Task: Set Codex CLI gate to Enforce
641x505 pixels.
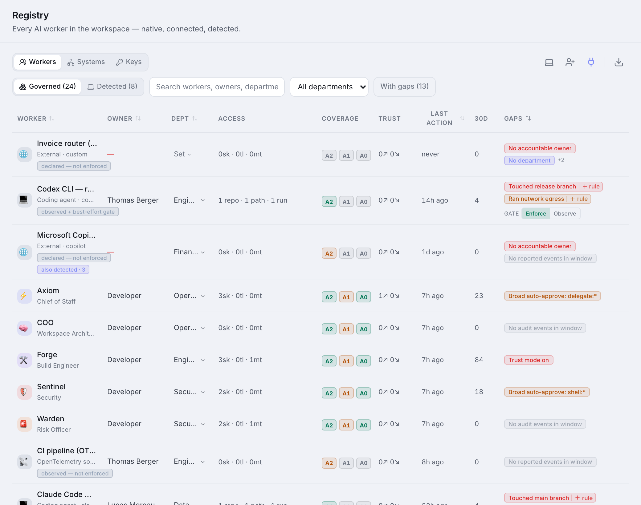Action: click(x=536, y=213)
